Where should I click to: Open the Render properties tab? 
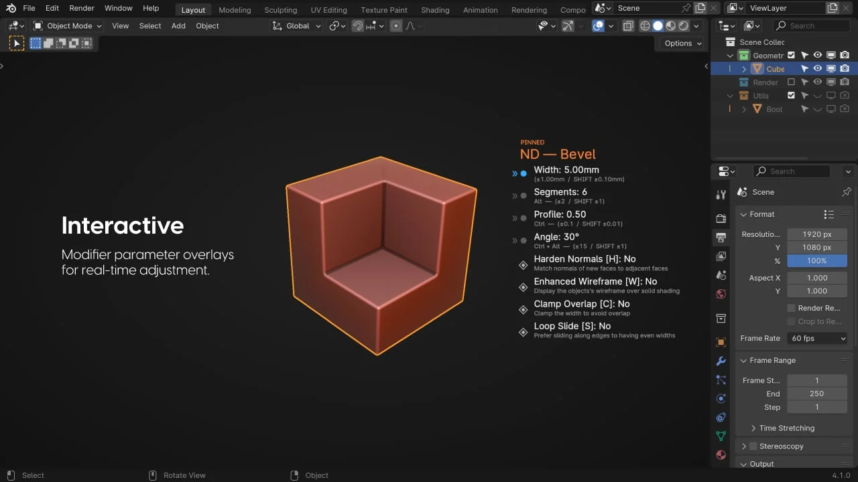pos(721,217)
